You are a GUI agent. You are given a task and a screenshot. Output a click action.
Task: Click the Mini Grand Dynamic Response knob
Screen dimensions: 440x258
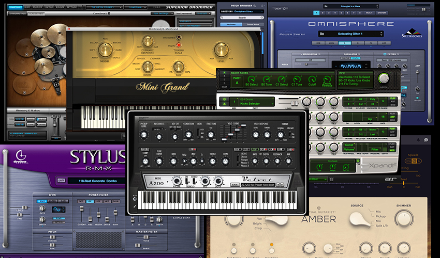(x=148, y=41)
